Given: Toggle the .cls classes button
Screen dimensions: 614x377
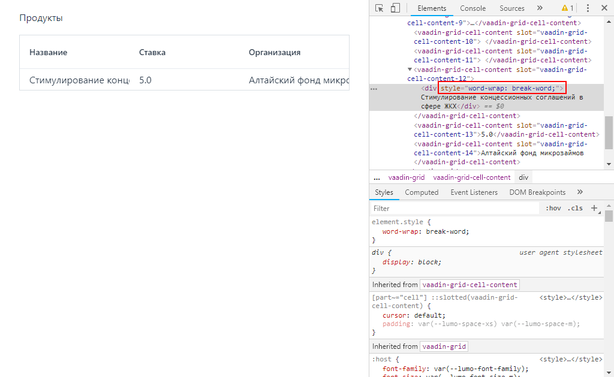Looking at the screenshot, I should tap(575, 208).
